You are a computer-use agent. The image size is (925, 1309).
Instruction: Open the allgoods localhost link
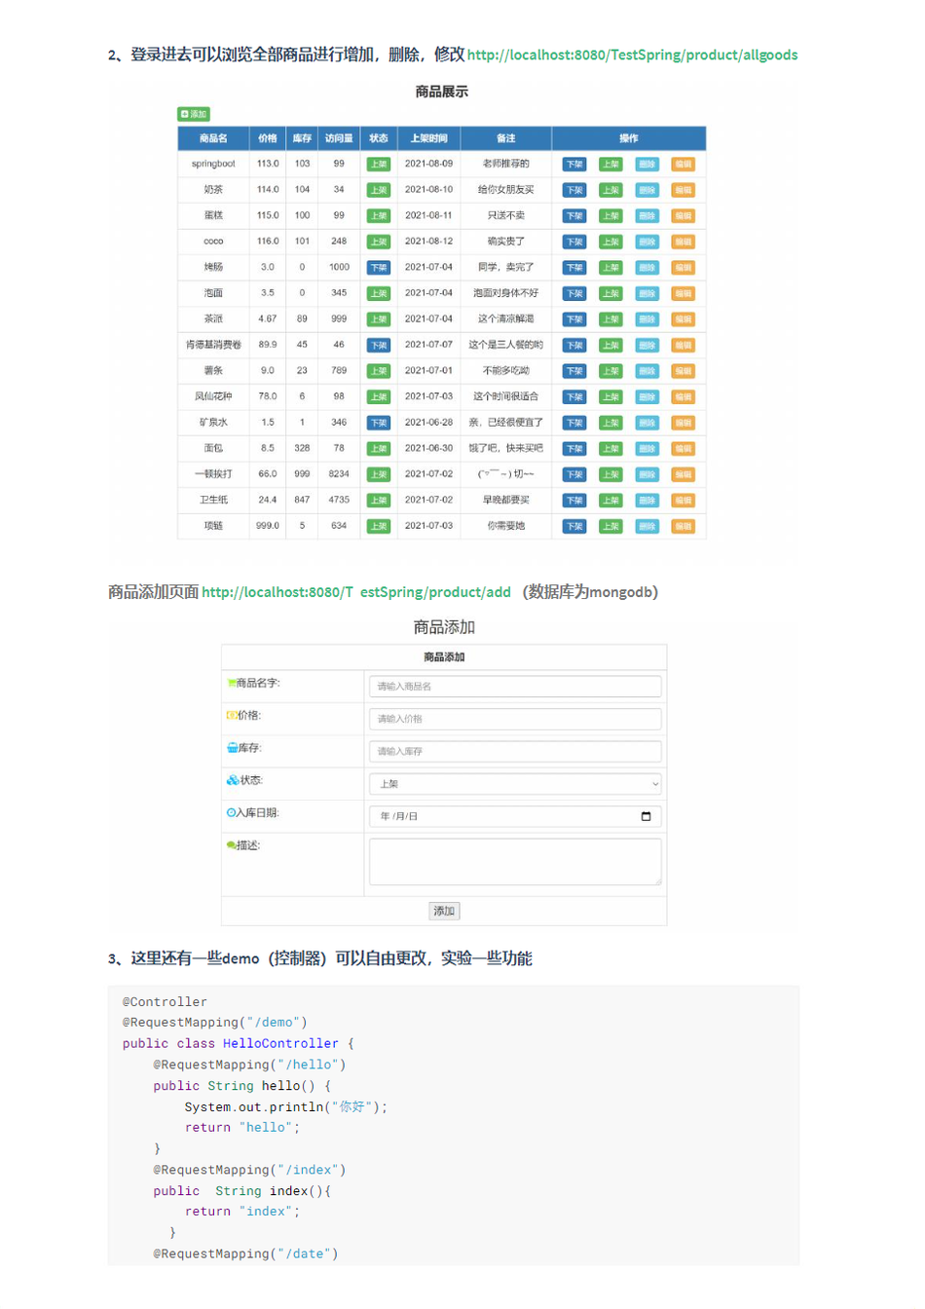(632, 55)
